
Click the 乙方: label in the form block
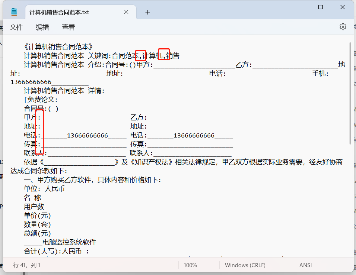139,117
